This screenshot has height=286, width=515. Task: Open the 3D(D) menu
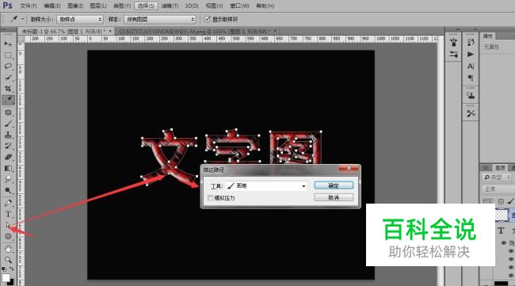pos(192,6)
